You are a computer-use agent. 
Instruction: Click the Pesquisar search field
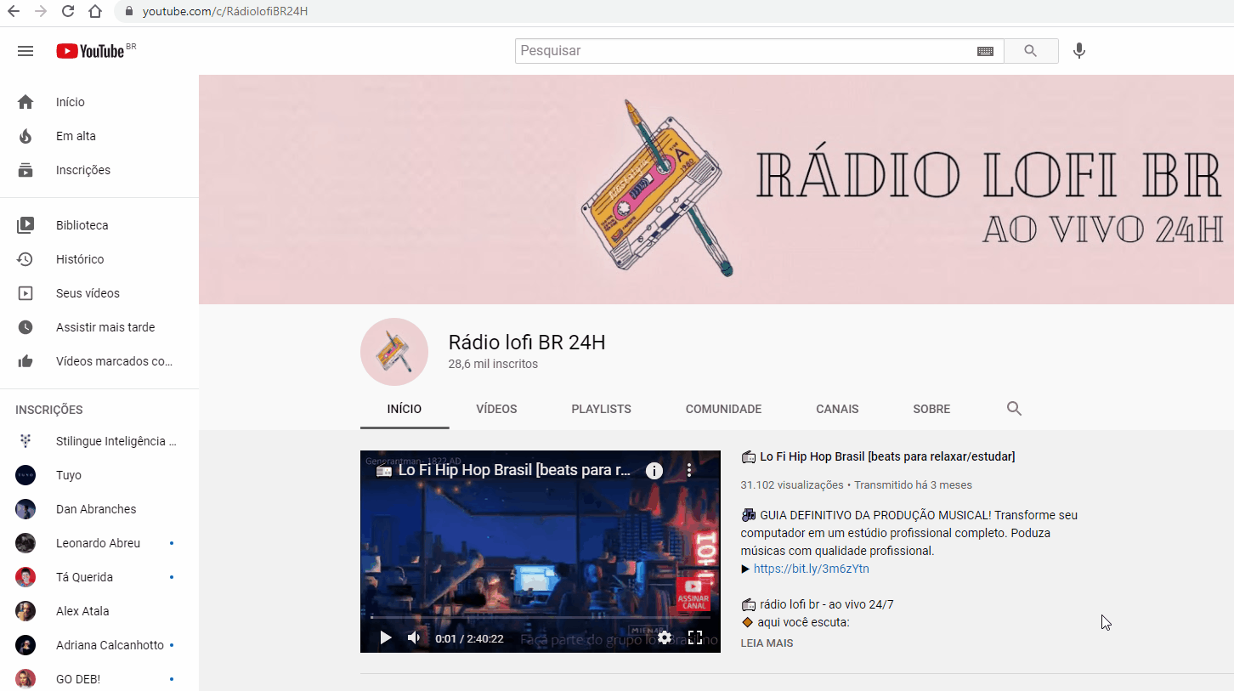click(744, 51)
